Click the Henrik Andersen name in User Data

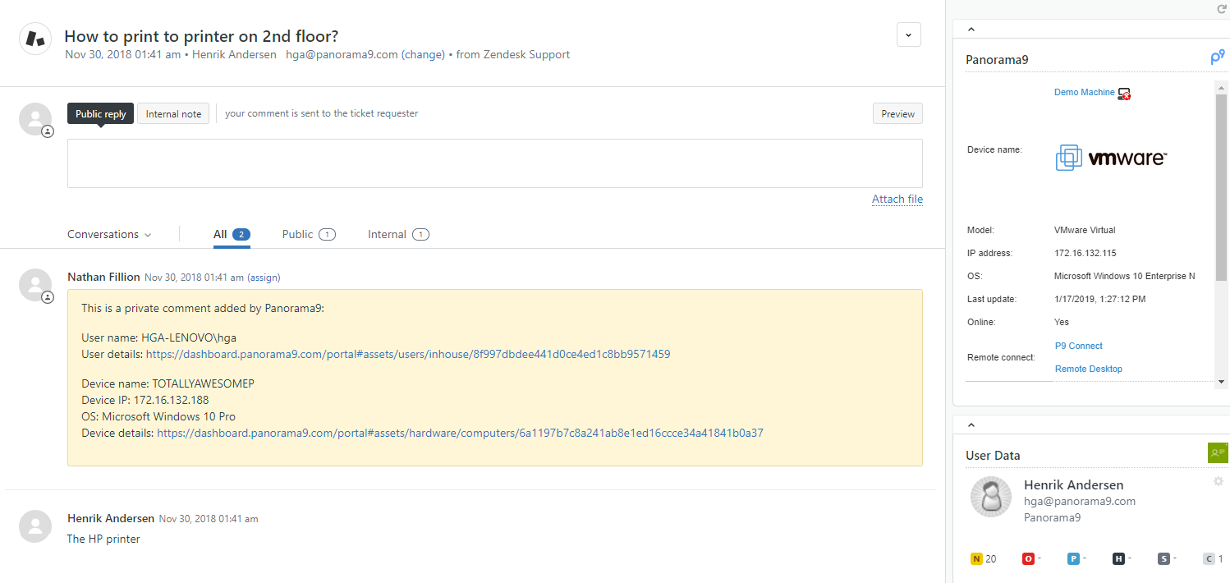[x=1073, y=484]
